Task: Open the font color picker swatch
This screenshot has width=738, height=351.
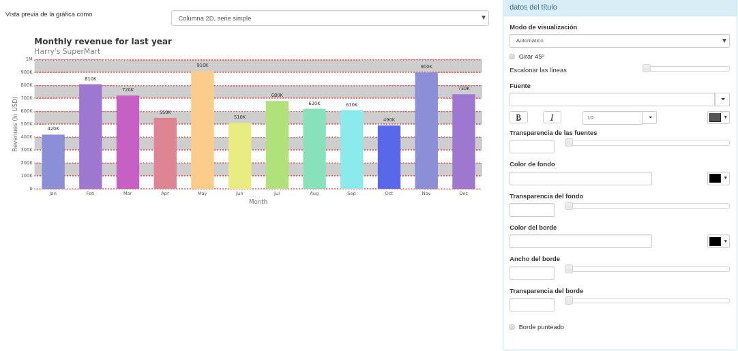Action: coord(718,117)
